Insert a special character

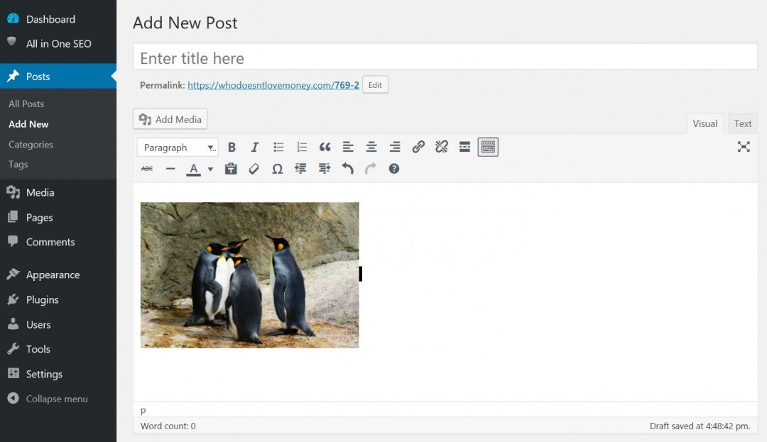point(277,168)
